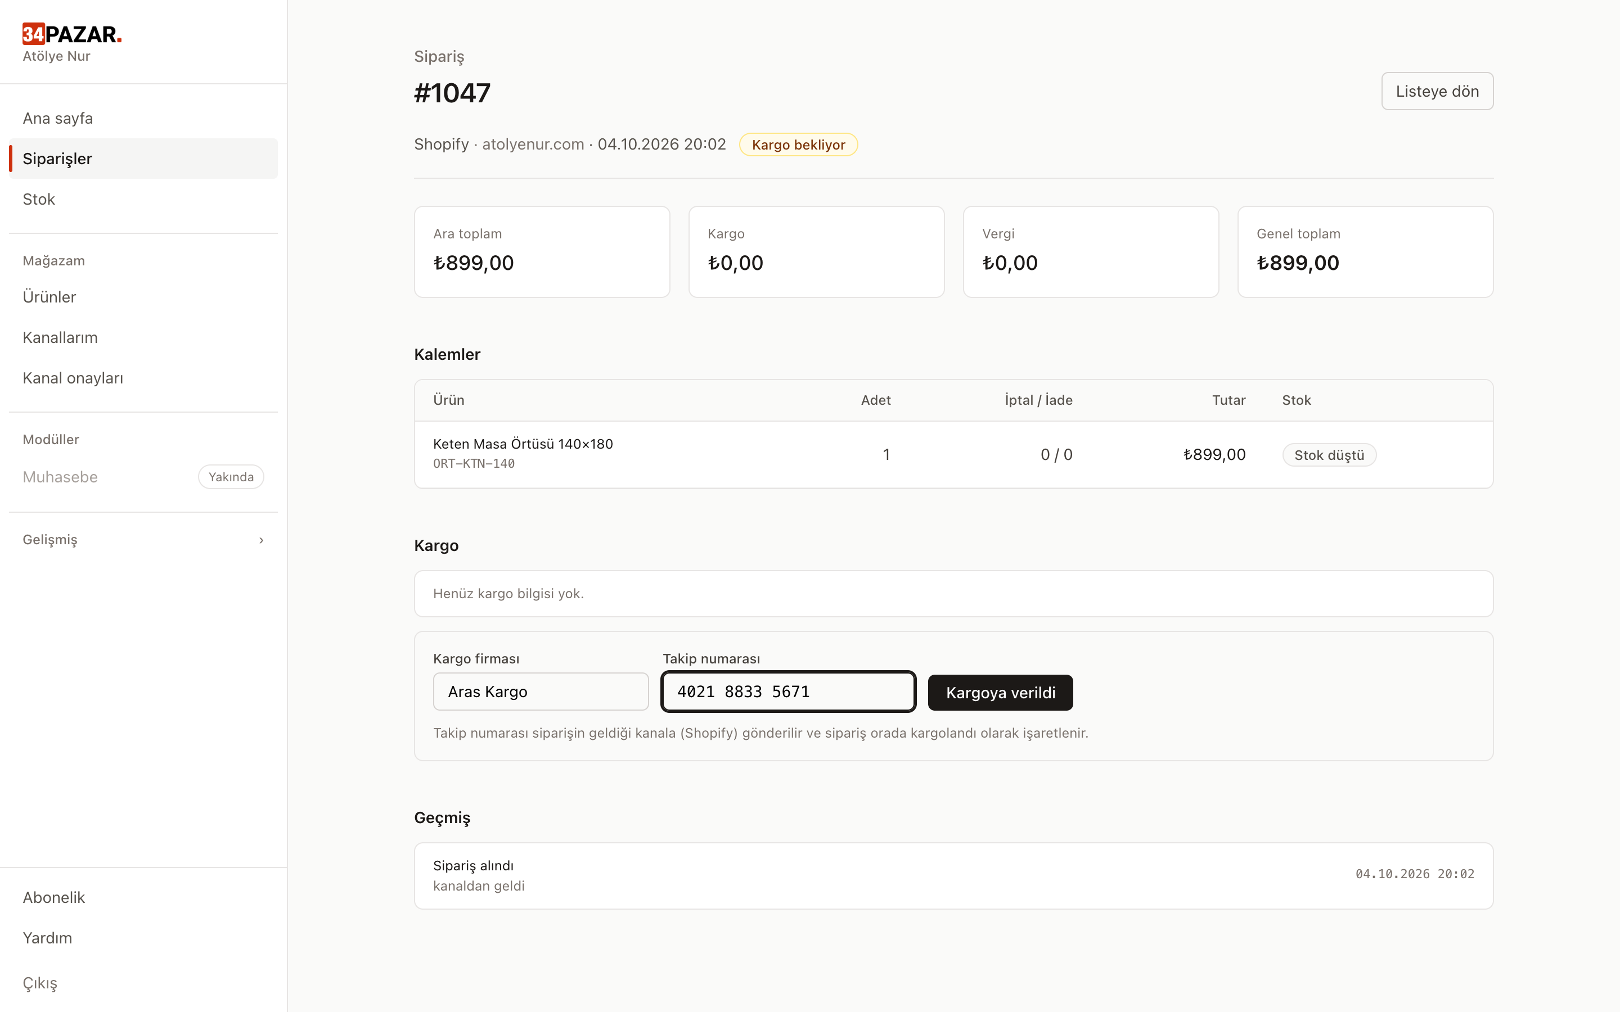Click the Atölye Nur store name

(x=56, y=56)
